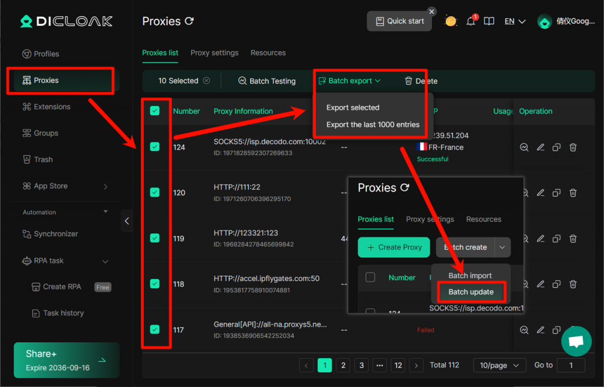This screenshot has height=387, width=604.
Task: Uncheck the checkbox for proxy 119
Action: [155, 238]
